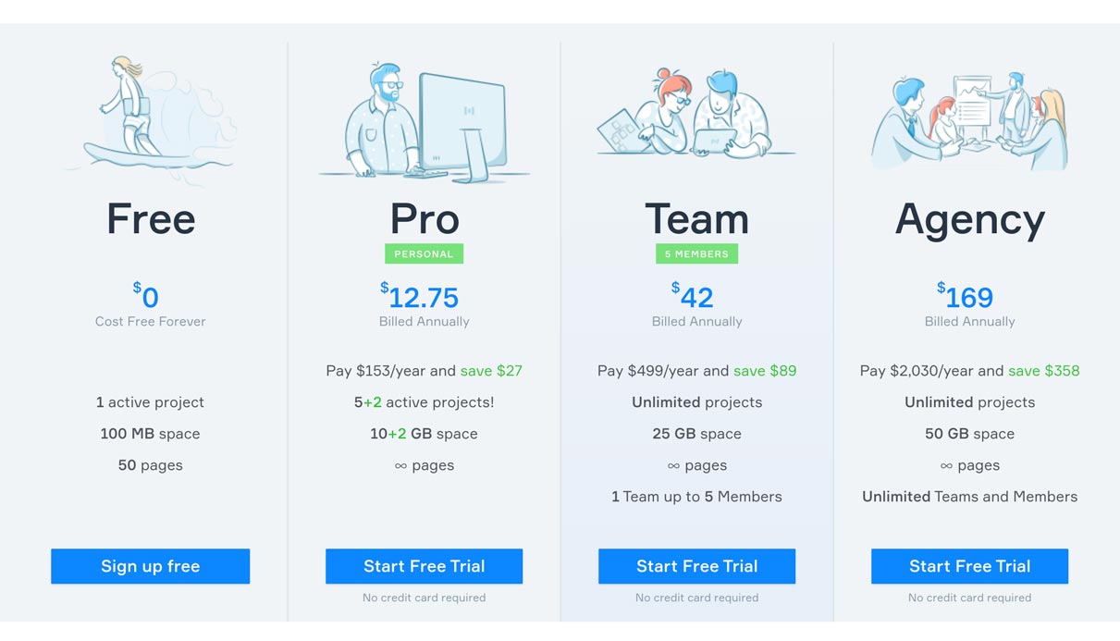Click the $42 Team price

pos(694,297)
